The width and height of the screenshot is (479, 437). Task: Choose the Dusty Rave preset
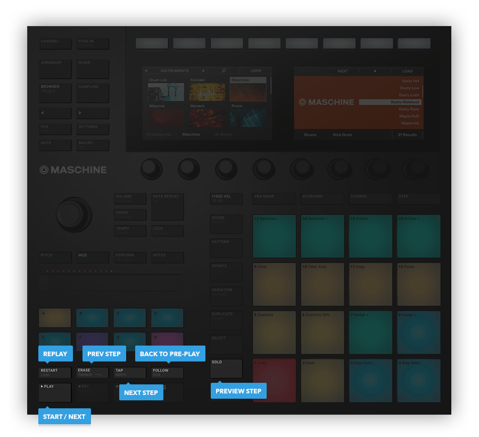pyautogui.click(x=409, y=109)
